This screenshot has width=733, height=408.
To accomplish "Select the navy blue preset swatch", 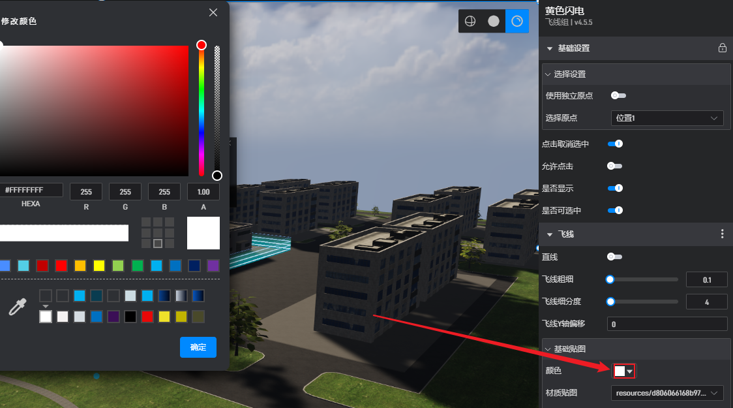I will pos(194,266).
